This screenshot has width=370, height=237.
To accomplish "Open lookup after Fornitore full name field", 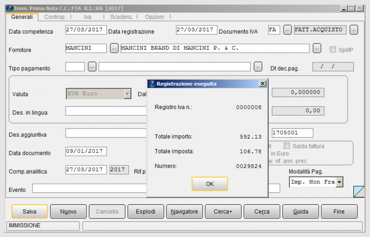I will click(317, 49).
